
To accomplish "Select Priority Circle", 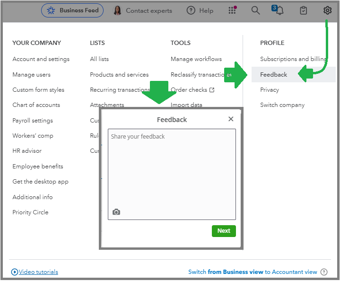I will 30,212.
